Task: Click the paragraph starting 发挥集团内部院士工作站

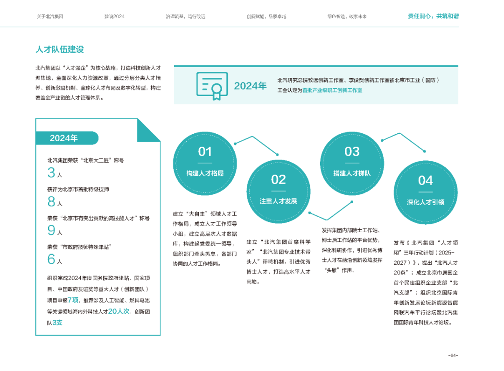Action: [x=352, y=250]
